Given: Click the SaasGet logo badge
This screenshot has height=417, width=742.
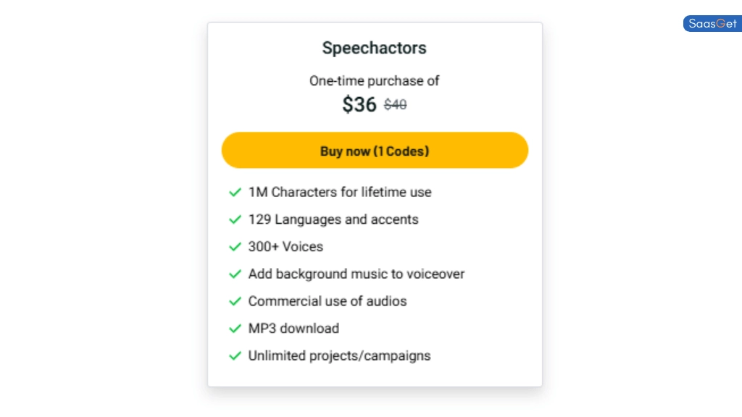Looking at the screenshot, I should point(712,24).
